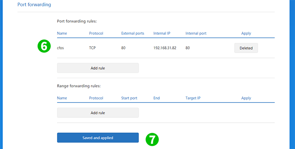Click the Target IP column header
This screenshot has height=149, width=295.
tap(193, 98)
